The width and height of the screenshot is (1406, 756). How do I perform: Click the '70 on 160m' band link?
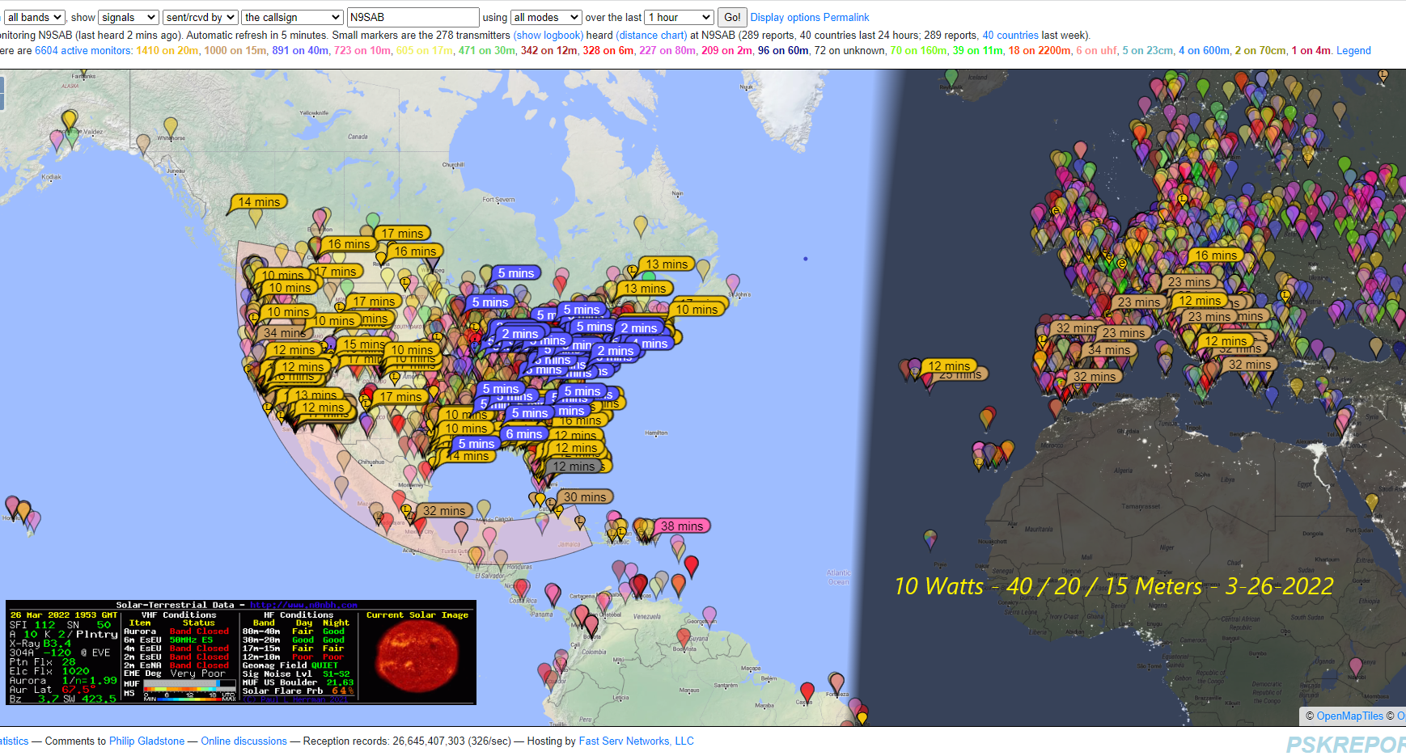919,50
